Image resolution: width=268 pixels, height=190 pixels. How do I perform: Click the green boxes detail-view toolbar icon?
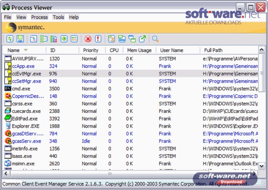[44, 39]
